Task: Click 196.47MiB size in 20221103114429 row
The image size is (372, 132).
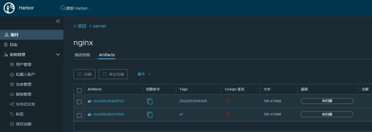Action: [272, 101]
